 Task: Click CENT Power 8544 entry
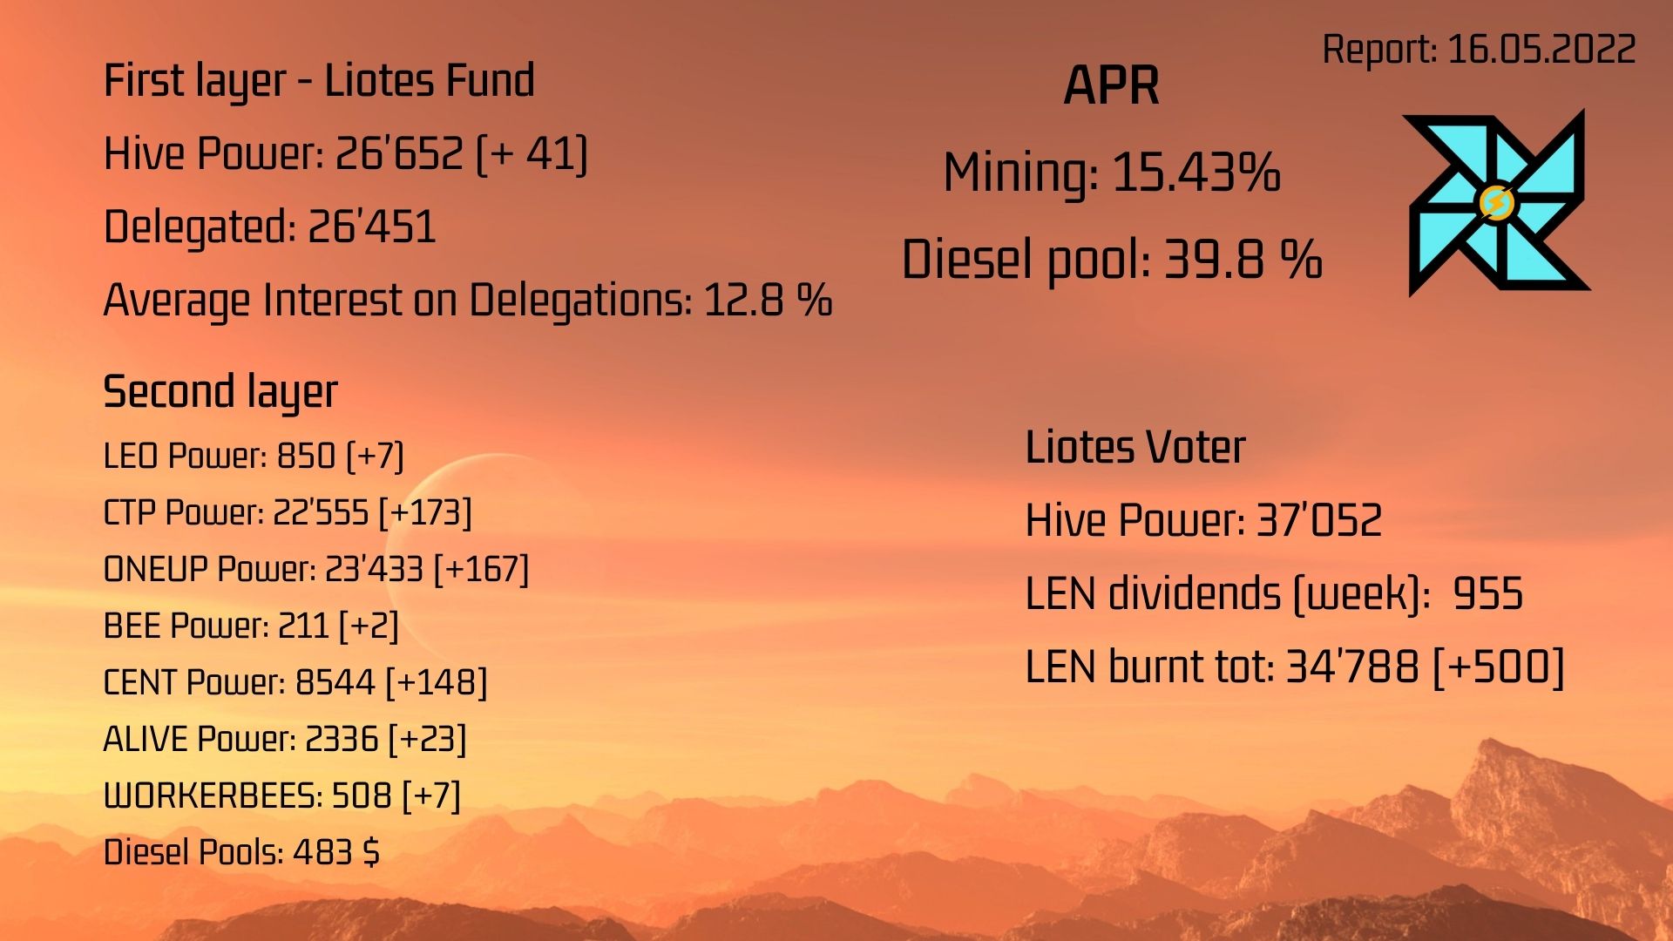point(295,682)
